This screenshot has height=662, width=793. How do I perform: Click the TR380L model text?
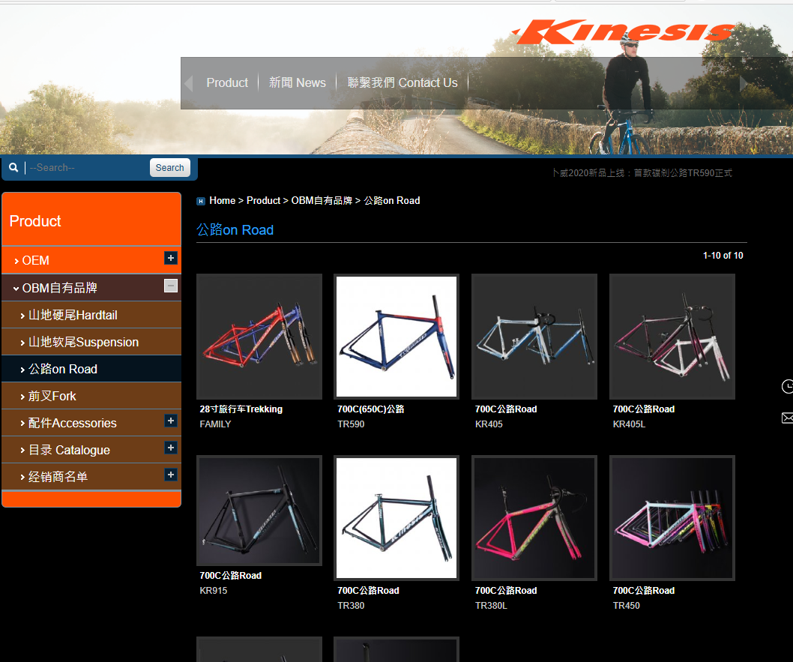point(491,606)
